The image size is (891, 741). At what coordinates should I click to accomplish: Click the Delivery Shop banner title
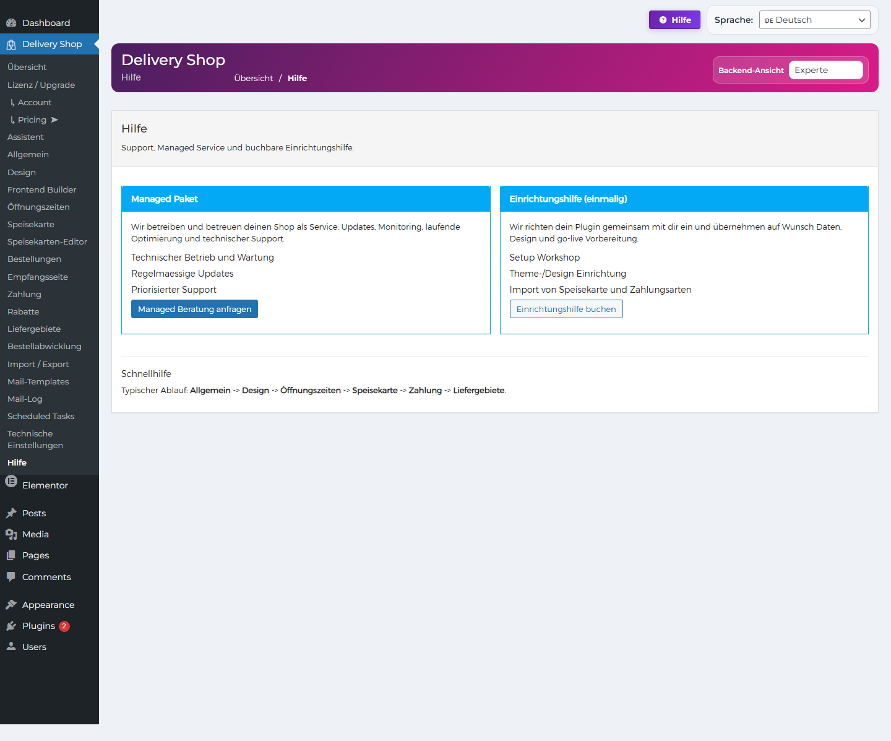pyautogui.click(x=173, y=60)
